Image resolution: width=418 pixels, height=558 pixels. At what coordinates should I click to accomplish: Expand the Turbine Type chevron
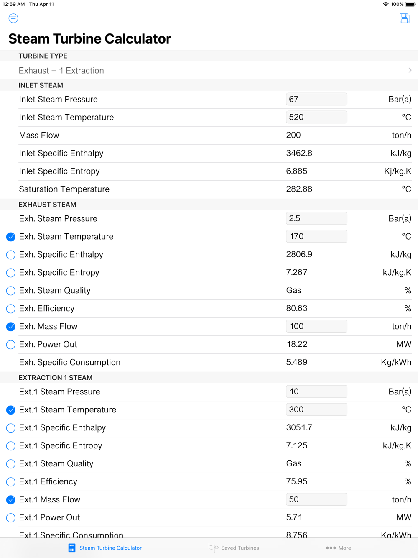[410, 70]
